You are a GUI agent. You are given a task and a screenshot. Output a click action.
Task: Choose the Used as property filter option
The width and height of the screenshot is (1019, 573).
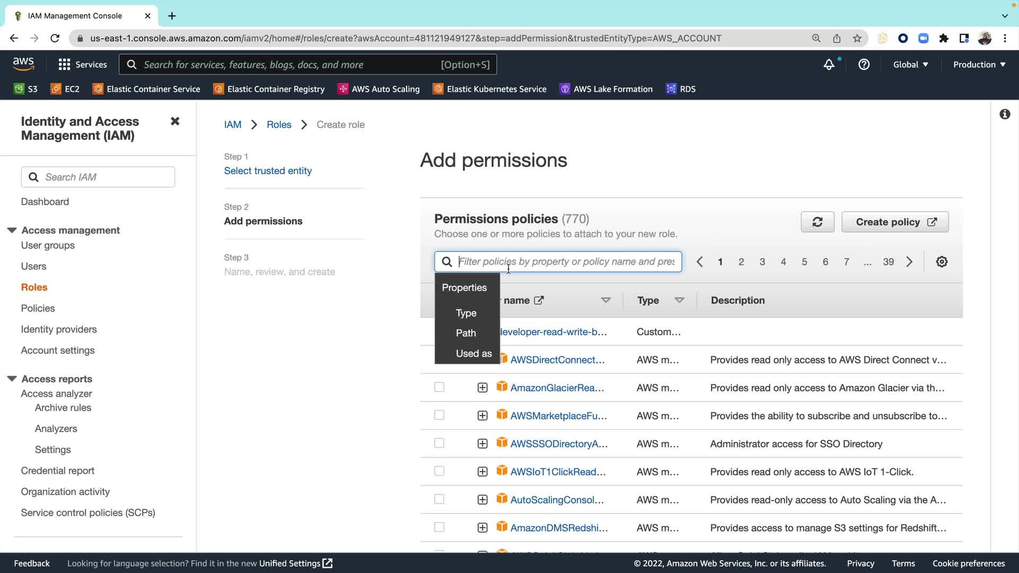pyautogui.click(x=473, y=353)
